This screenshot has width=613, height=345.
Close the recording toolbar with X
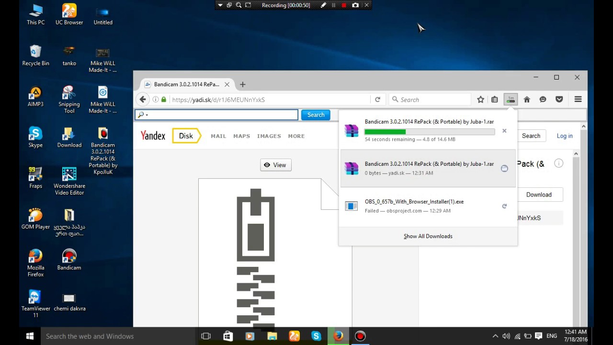[x=367, y=5]
